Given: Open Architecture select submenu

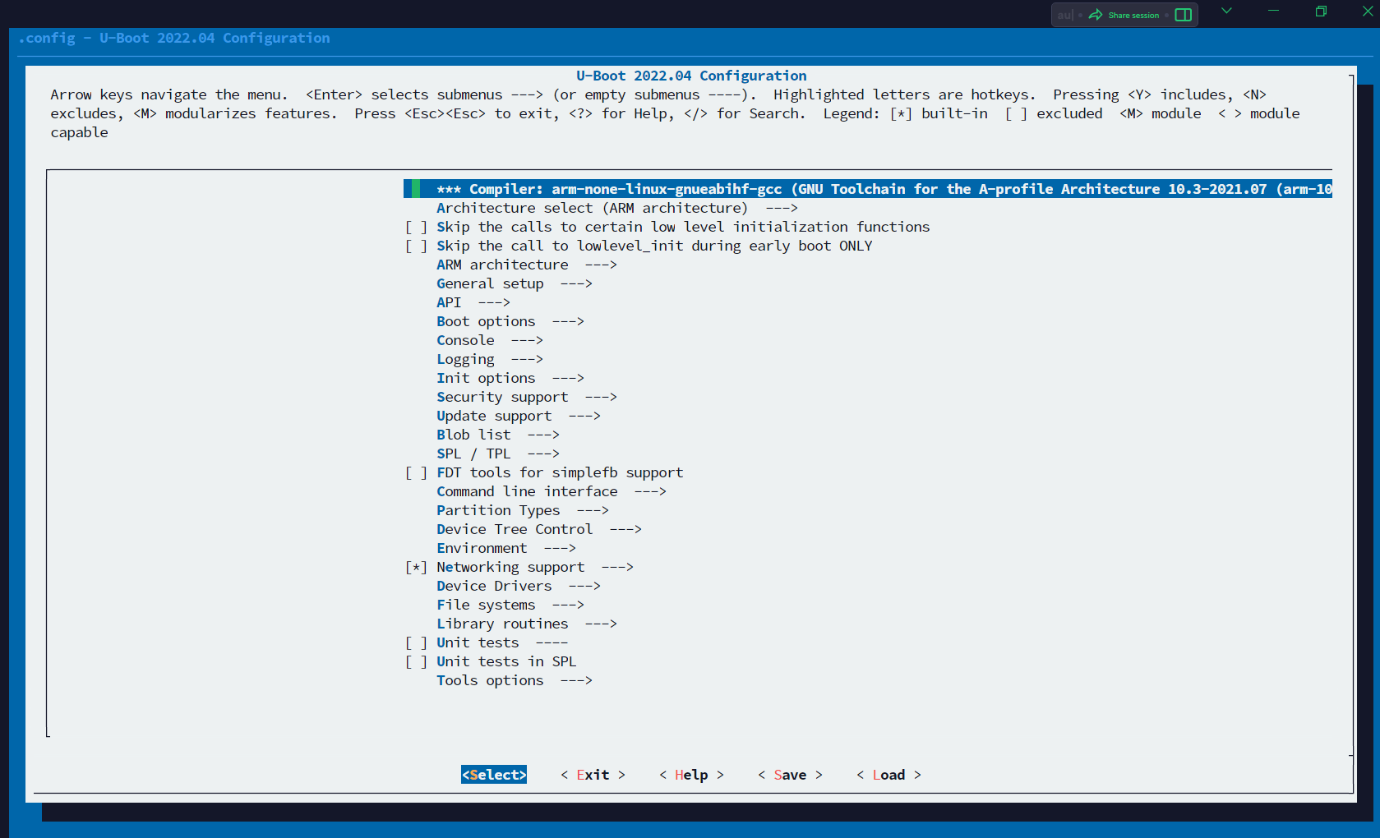Looking at the screenshot, I should [x=616, y=209].
